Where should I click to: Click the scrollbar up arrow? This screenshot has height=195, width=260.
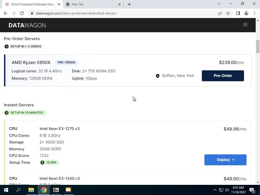pyautogui.click(x=258, y=20)
